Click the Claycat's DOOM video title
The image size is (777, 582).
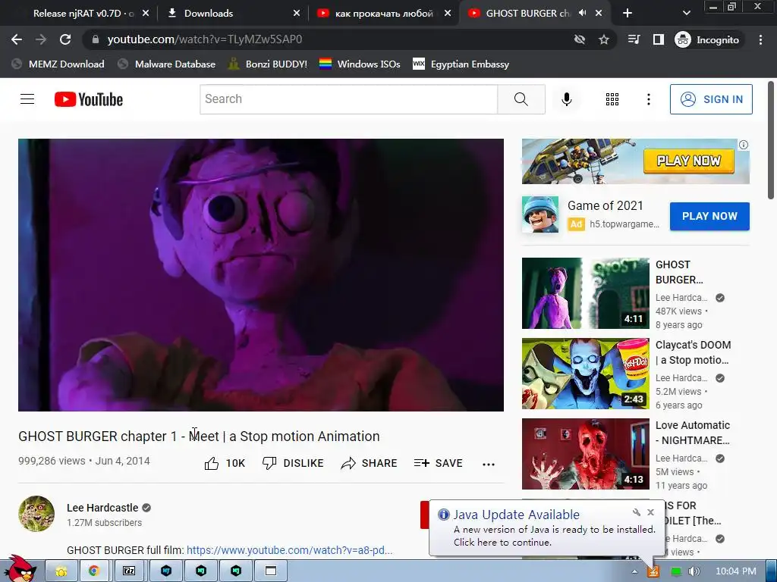[x=693, y=352]
